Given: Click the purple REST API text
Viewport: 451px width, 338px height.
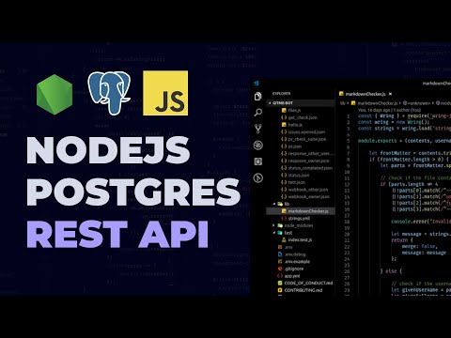Looking at the screenshot, I should (117, 234).
